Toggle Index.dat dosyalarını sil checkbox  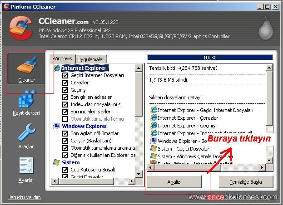point(65,104)
